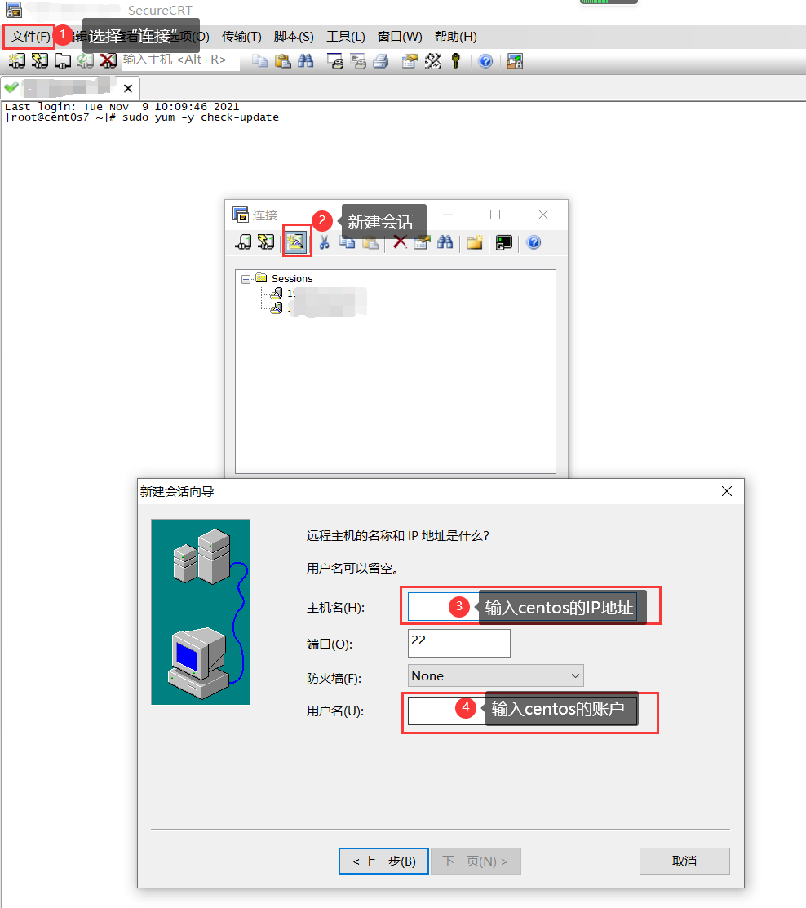Close the 新建会话向导 wizard window
Viewport: 806px width, 908px height.
(727, 491)
